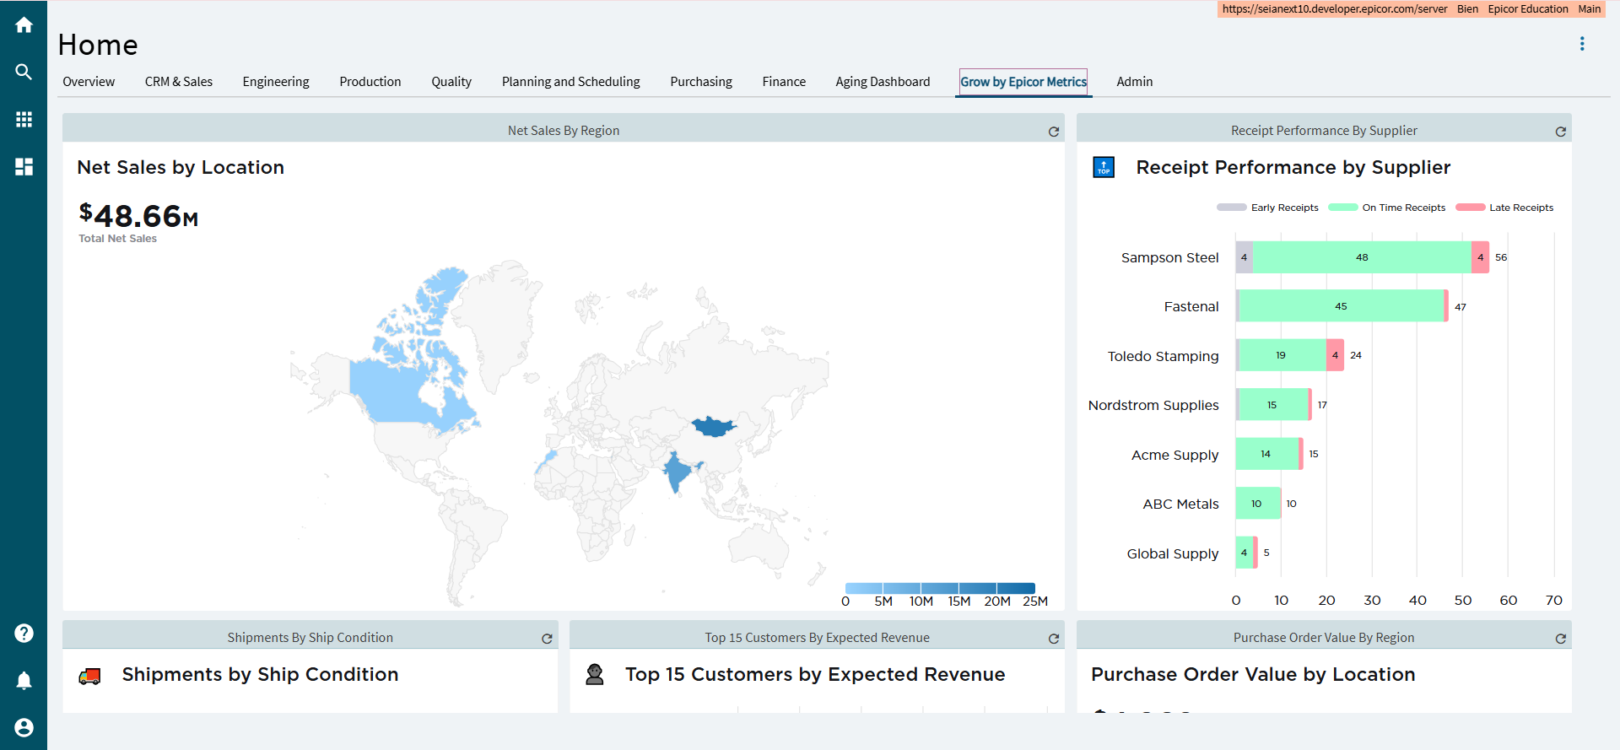Refresh the Shipments By Ship Condition widget
The image size is (1620, 750).
pyautogui.click(x=547, y=639)
